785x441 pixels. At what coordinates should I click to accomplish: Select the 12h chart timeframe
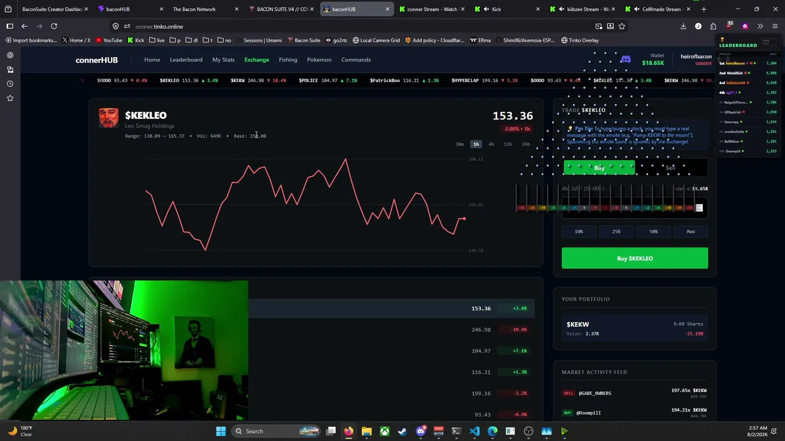point(508,145)
